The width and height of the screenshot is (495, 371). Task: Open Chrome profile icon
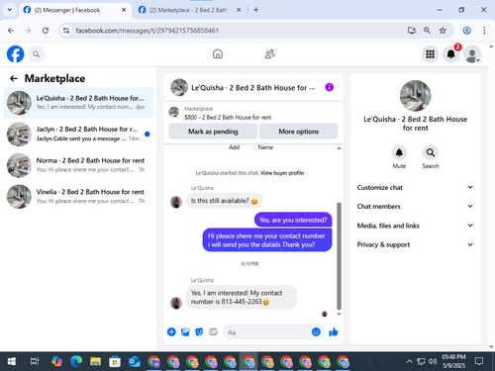pyautogui.click(x=466, y=31)
